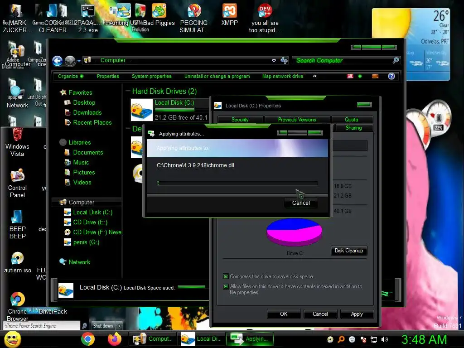Viewport: 464px width, 348px height.
Task: Select Favorites in the navigation pane
Action: click(x=76, y=92)
